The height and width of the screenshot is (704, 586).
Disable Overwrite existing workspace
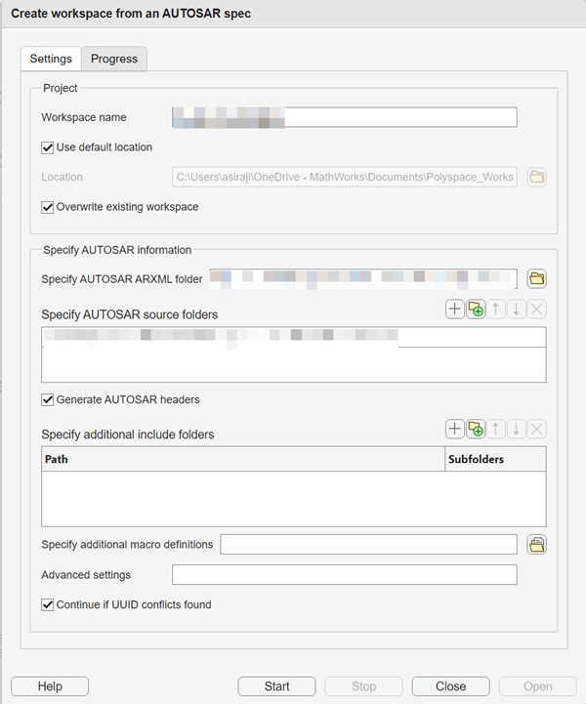(48, 207)
